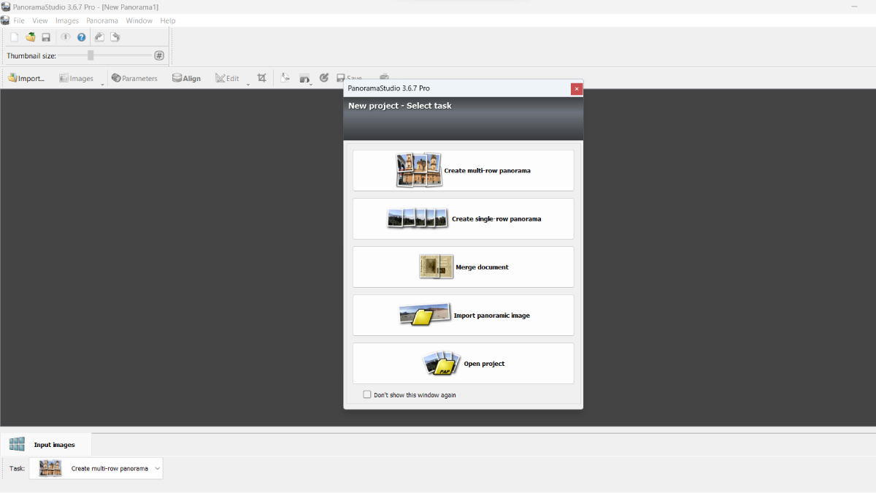The width and height of the screenshot is (876, 493).
Task: Click the New project icon in the toolbar
Action: (x=14, y=37)
